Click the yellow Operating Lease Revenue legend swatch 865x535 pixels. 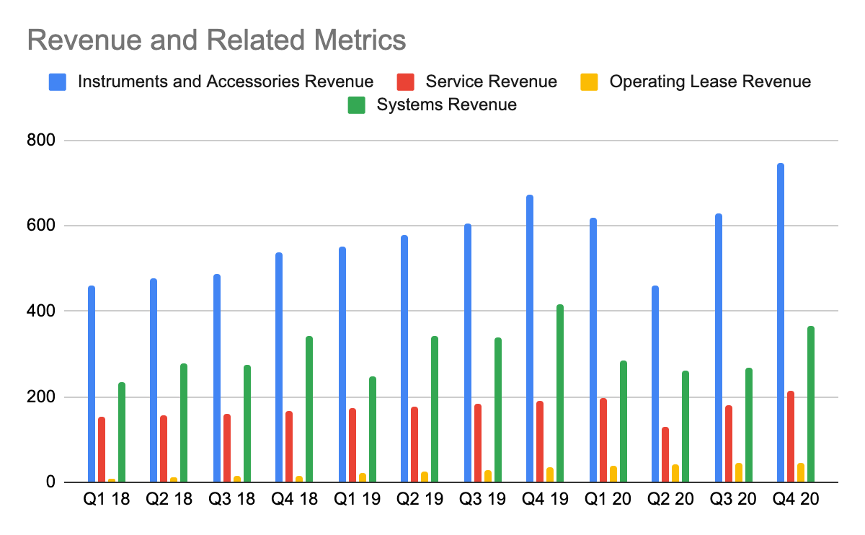[590, 81]
